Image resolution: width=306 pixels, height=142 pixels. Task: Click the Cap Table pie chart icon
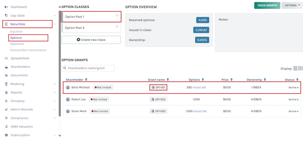[6, 15]
